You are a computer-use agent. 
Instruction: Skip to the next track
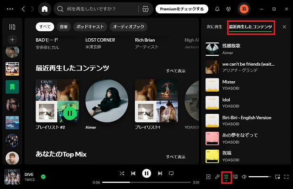(160, 173)
